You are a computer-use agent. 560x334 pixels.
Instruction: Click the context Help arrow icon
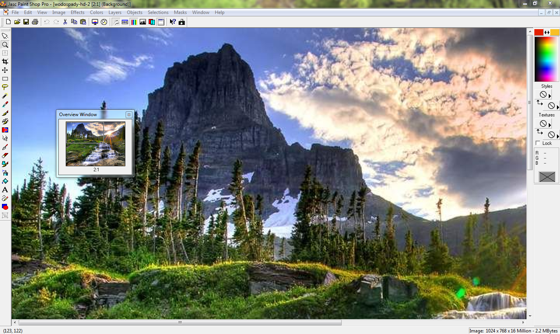[173, 22]
